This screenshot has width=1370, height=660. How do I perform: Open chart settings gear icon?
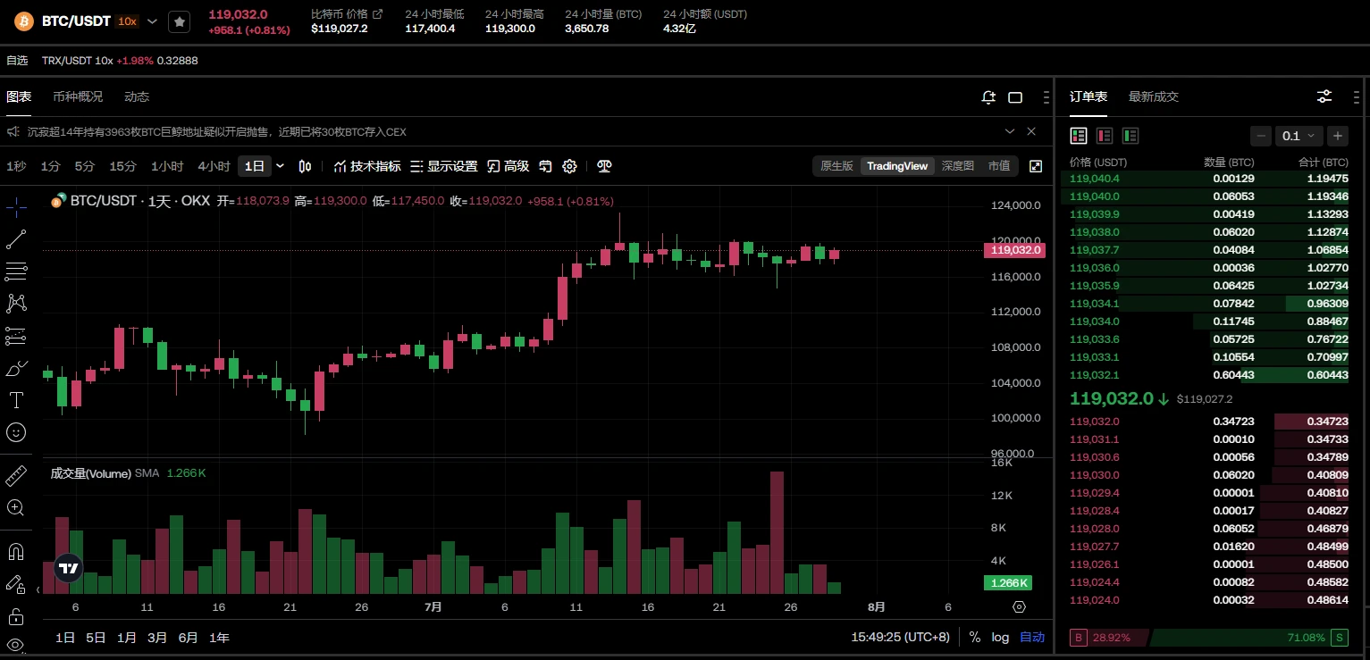point(569,166)
